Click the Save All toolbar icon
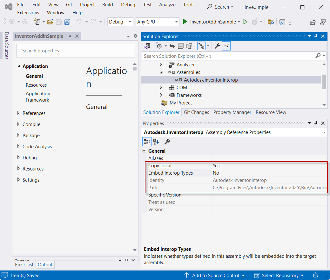This screenshot has width=330, height=280. click(x=67, y=22)
